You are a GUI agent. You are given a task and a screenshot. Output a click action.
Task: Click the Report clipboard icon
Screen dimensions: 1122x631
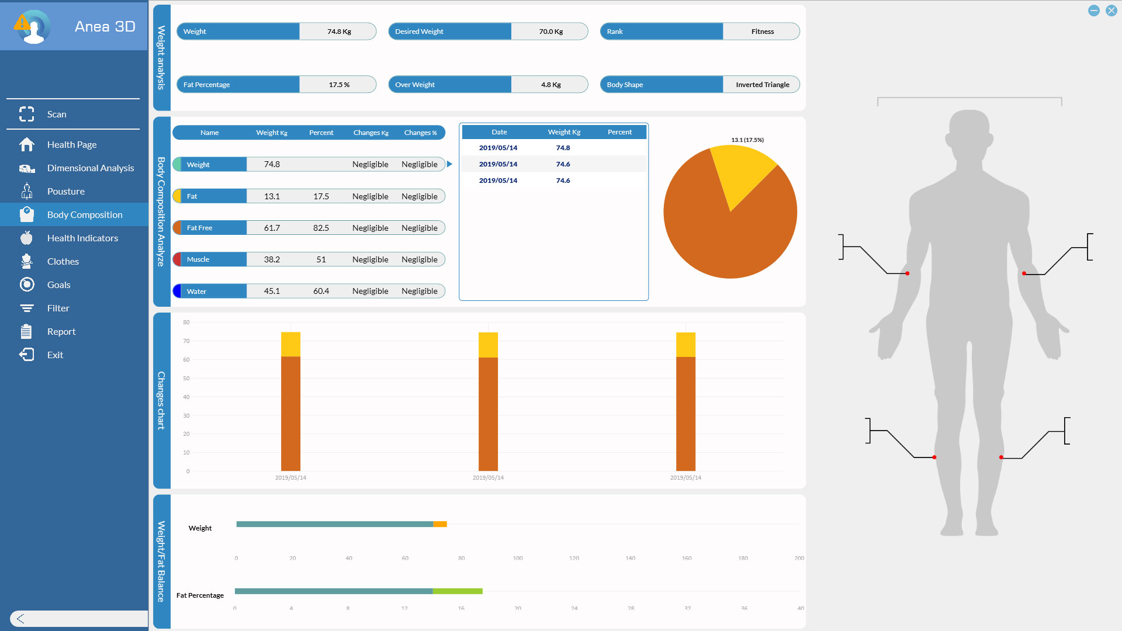click(x=26, y=331)
